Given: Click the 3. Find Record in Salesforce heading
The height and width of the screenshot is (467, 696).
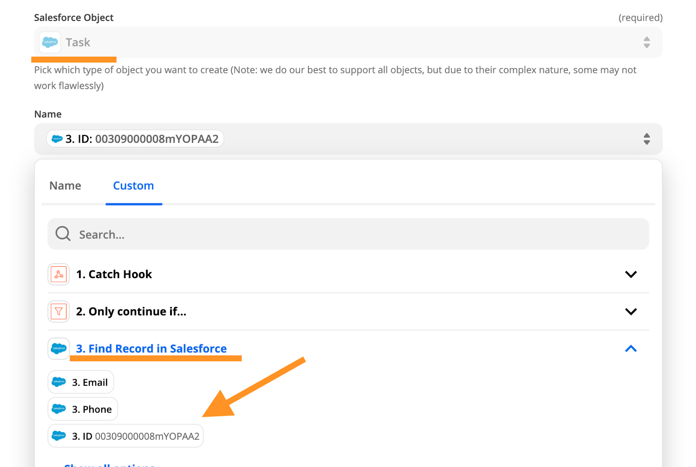Looking at the screenshot, I should pos(151,349).
